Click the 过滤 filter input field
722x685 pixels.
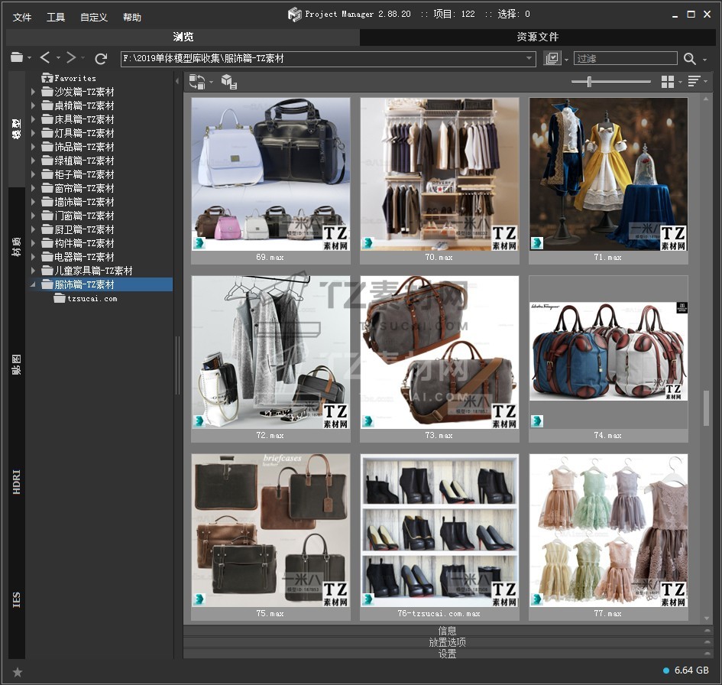(x=625, y=59)
